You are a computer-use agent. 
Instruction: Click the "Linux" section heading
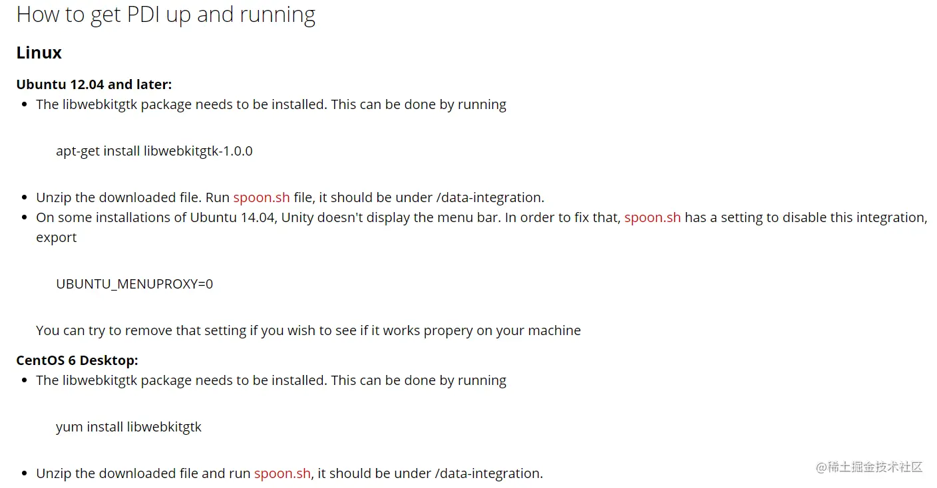pos(39,53)
